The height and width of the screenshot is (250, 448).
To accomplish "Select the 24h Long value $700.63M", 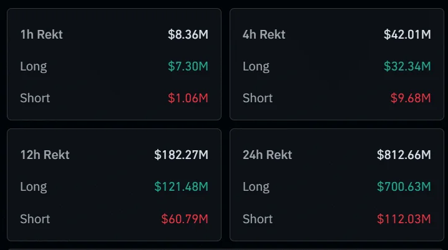I will pos(404,186).
